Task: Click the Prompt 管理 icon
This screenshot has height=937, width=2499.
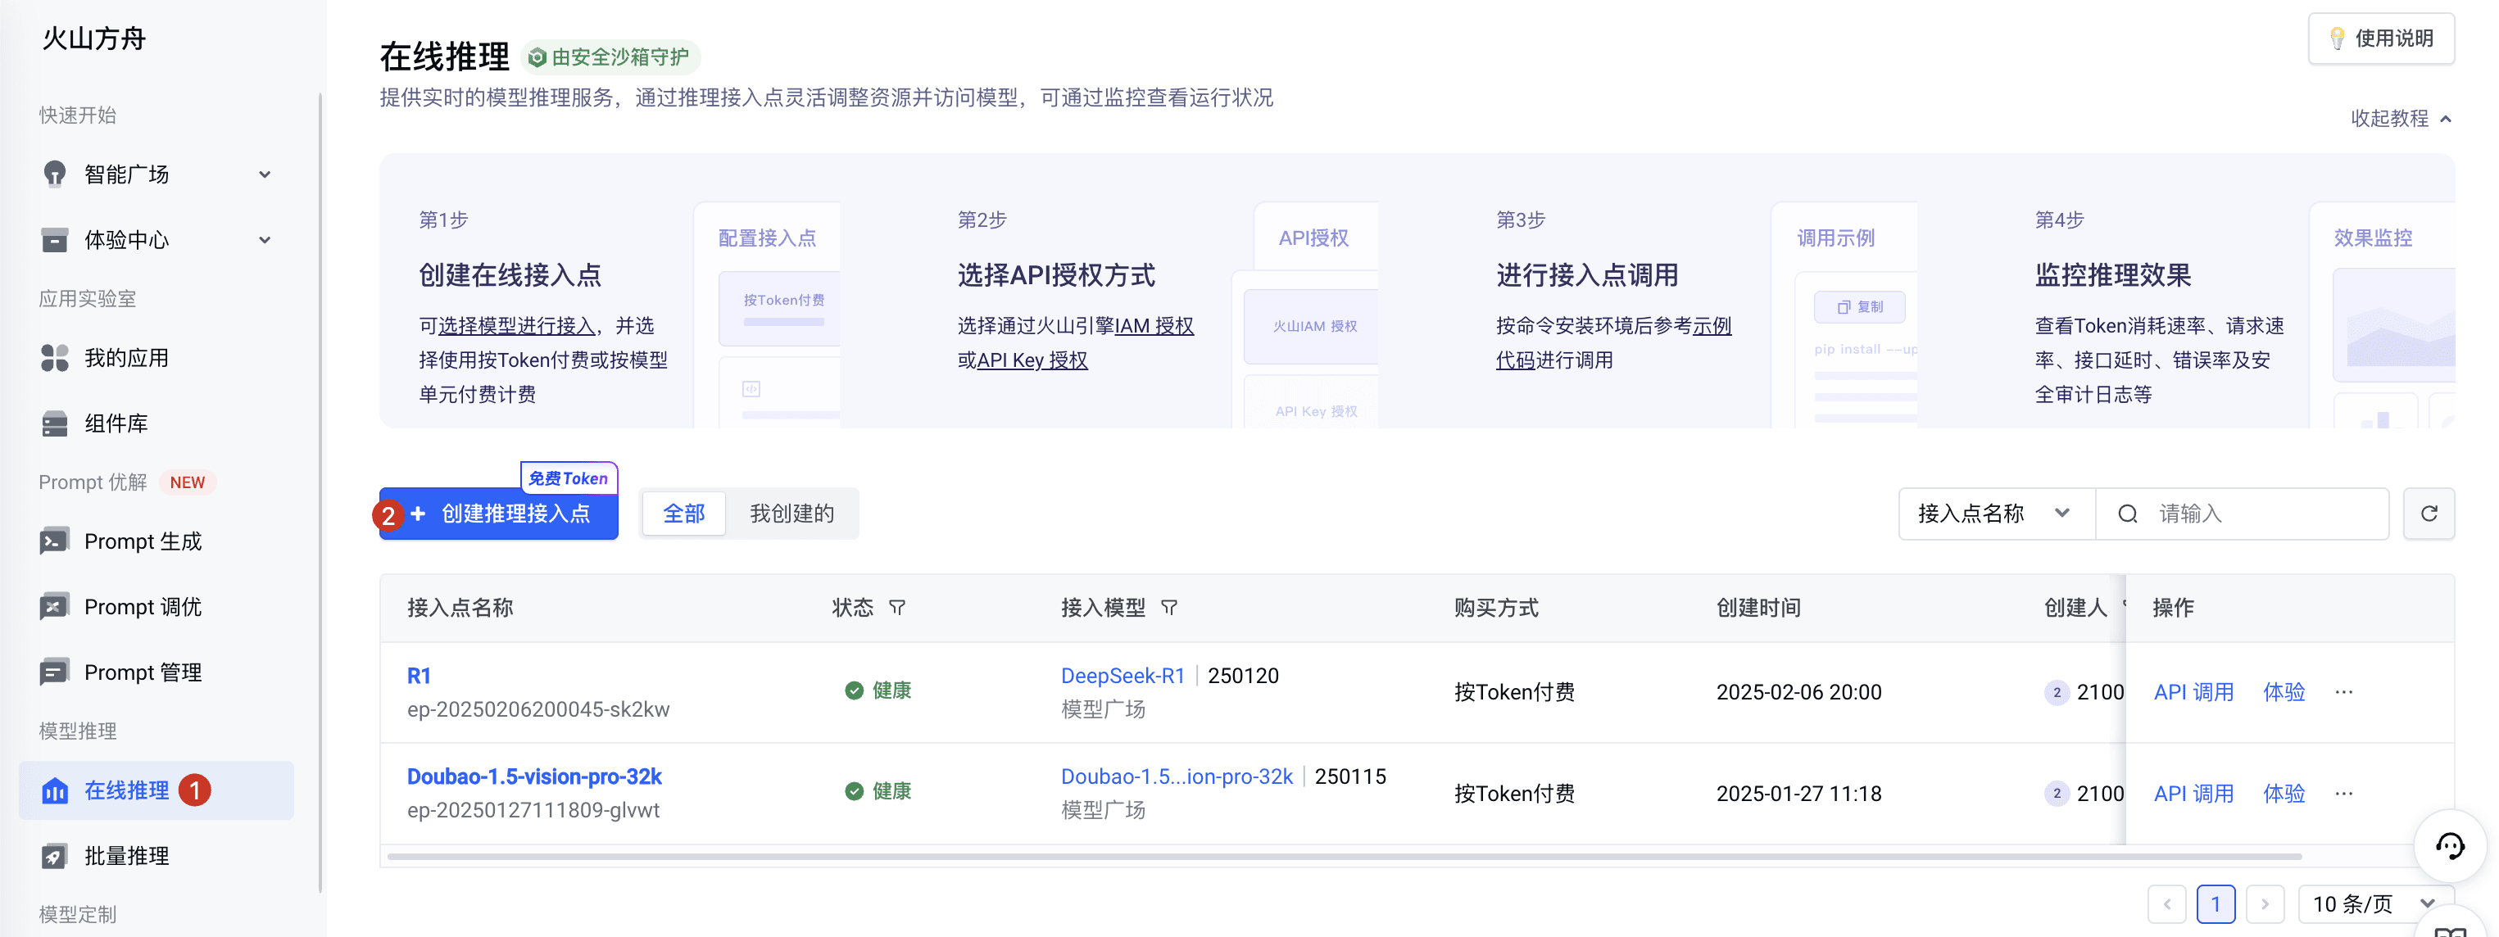Action: point(54,672)
